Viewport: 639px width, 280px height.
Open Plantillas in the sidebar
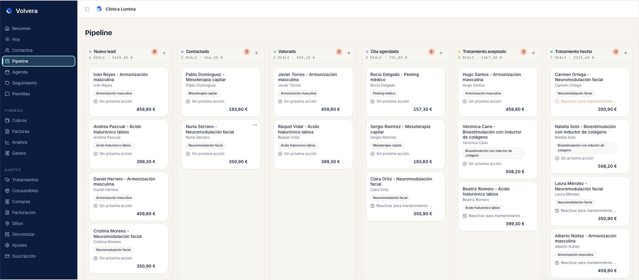click(x=38, y=94)
